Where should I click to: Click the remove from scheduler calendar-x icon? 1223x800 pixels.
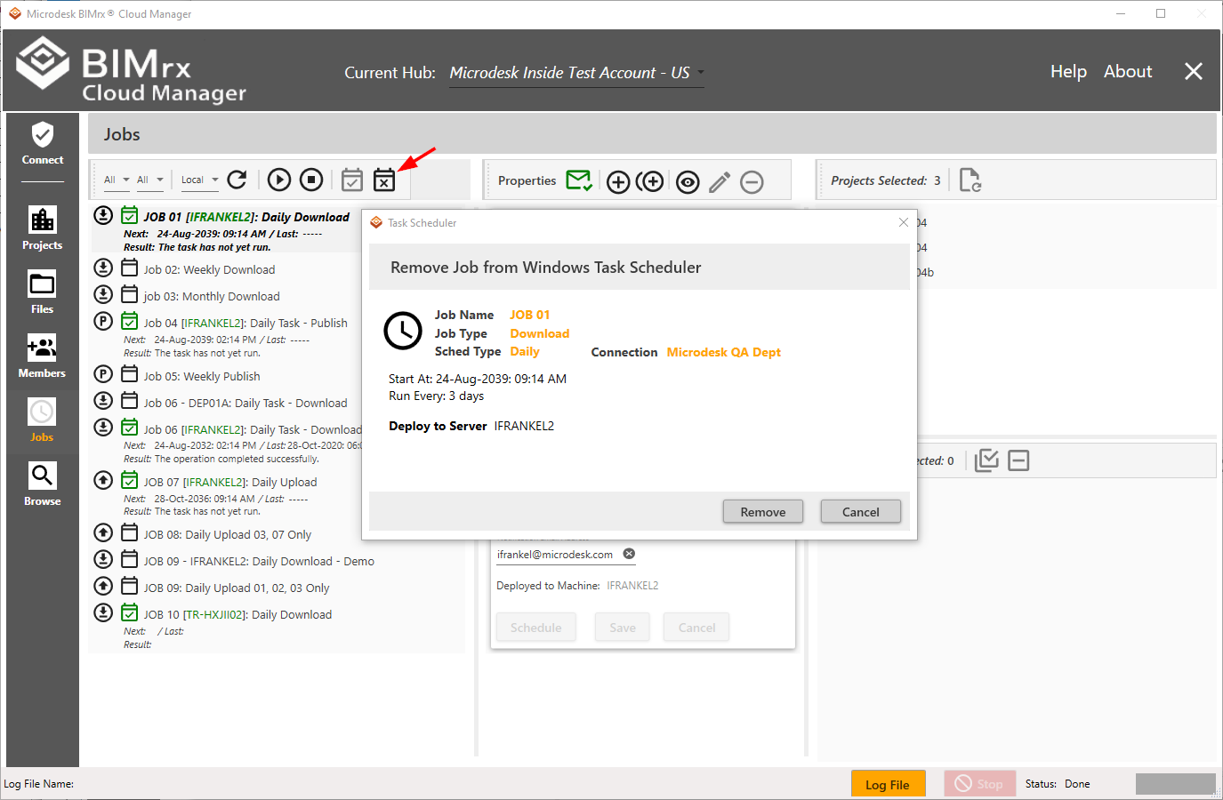click(x=384, y=180)
